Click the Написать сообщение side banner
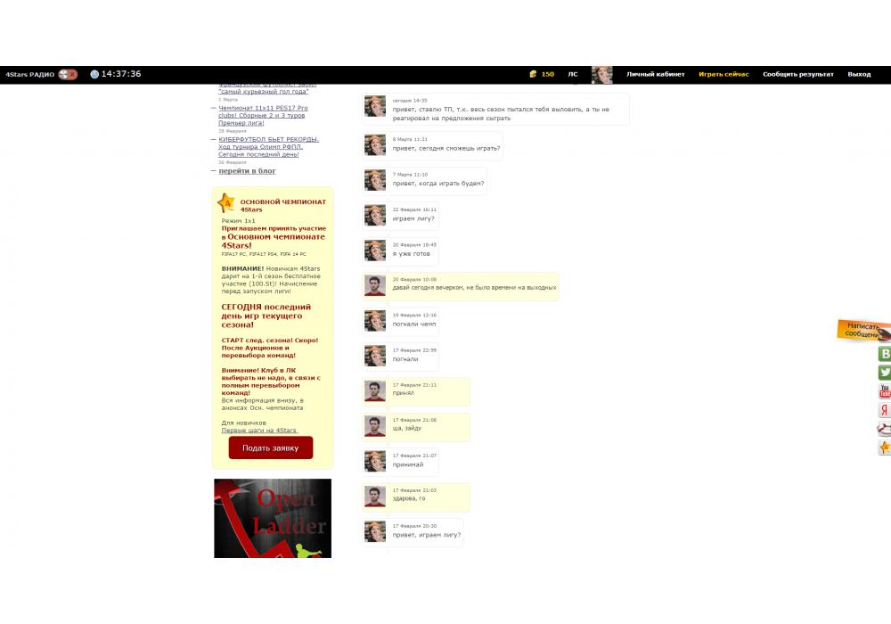891x624 pixels. [863, 330]
